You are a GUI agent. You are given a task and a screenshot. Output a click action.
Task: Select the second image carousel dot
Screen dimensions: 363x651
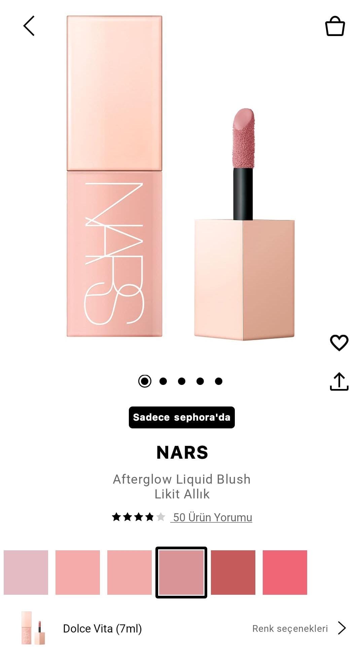(163, 381)
